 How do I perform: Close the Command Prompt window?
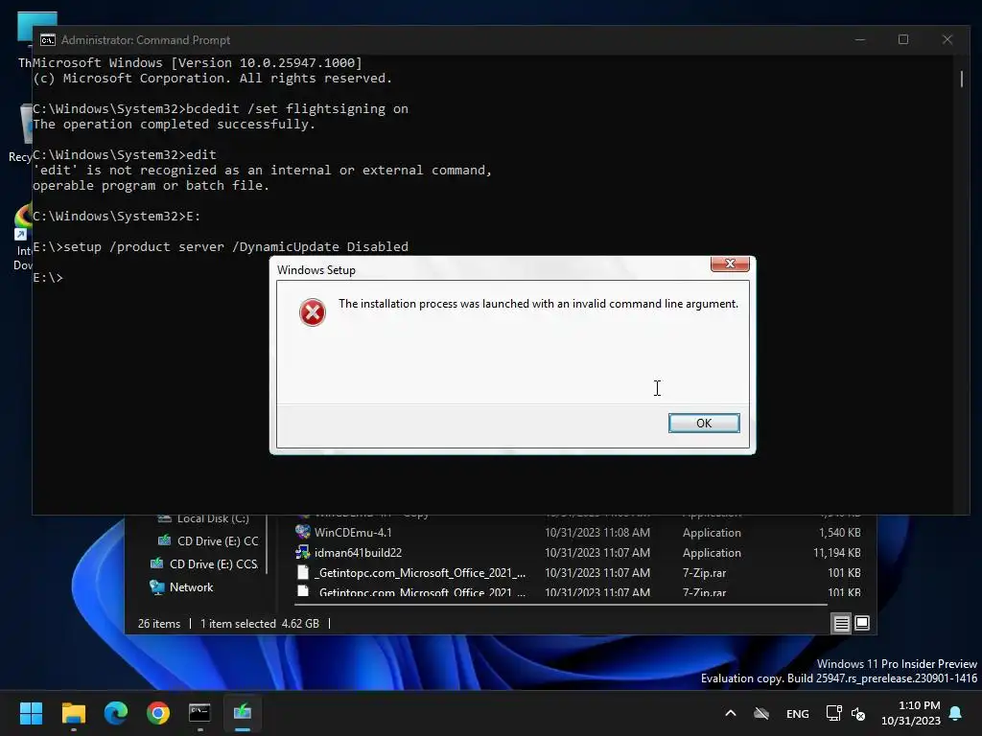(947, 39)
